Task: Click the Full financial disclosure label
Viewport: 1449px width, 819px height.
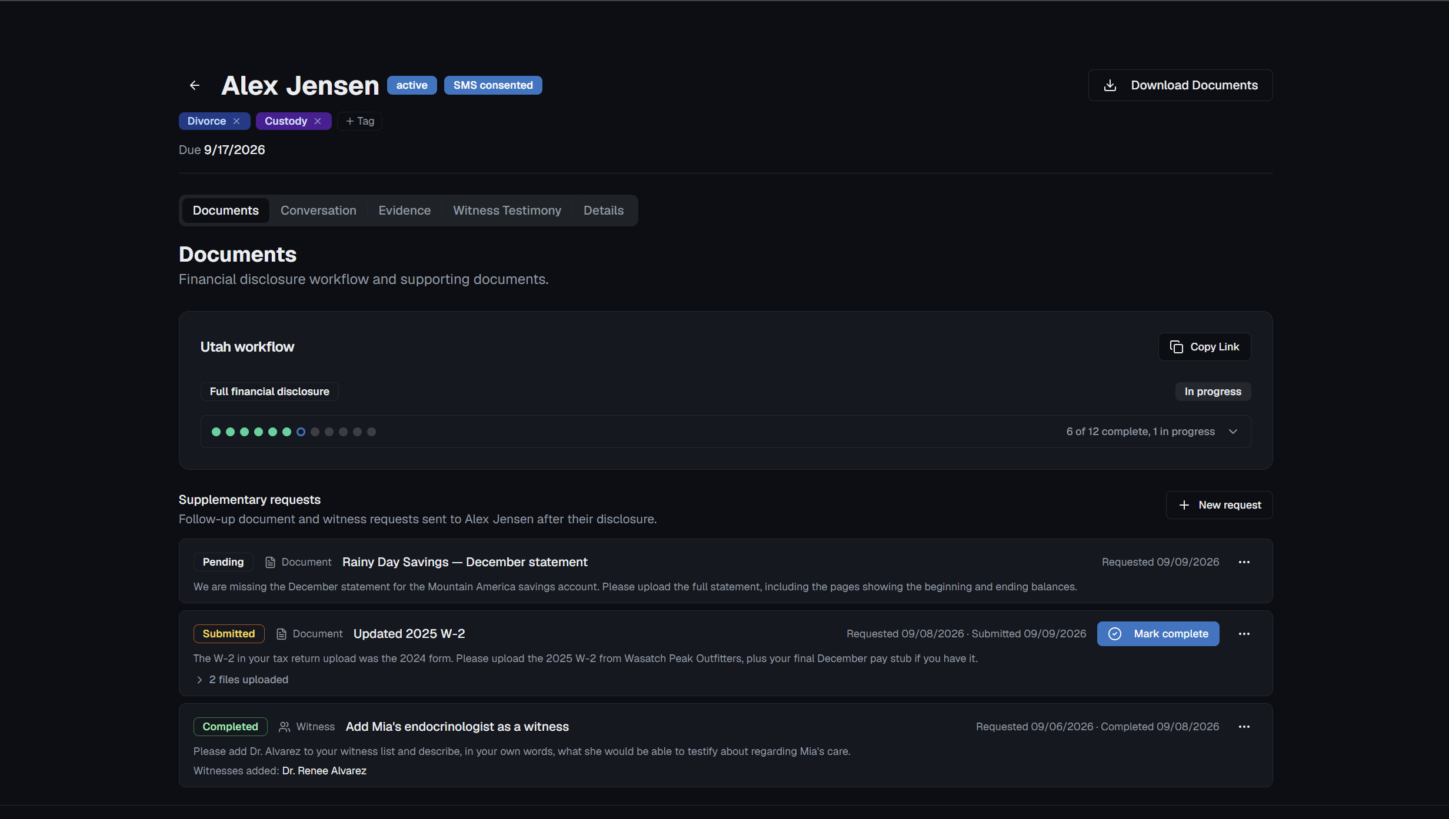Action: 269,392
